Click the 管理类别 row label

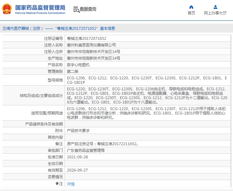(55, 71)
